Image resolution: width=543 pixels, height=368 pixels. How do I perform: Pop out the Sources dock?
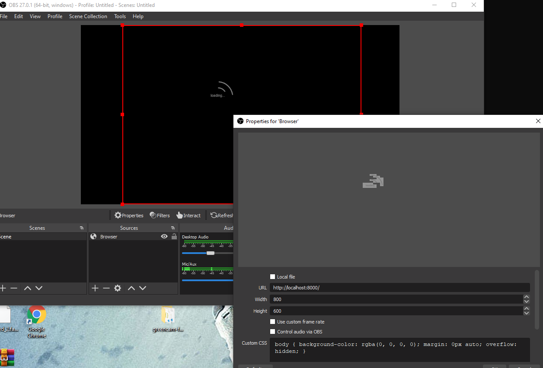pos(173,228)
